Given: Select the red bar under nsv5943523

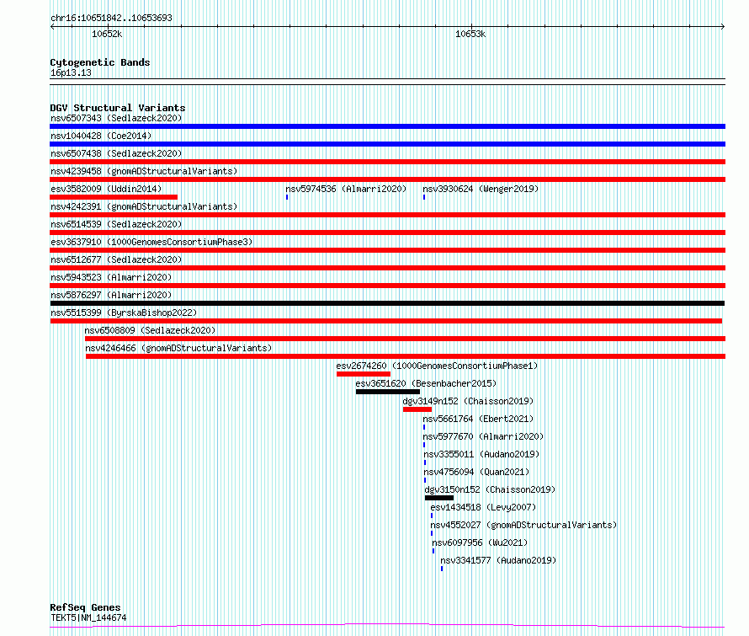Looking at the screenshot, I should (x=387, y=286).
